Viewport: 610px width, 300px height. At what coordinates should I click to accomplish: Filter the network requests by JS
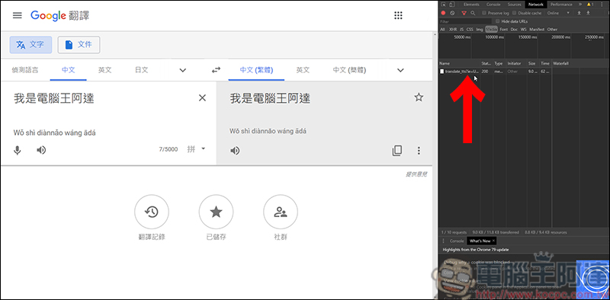pos(461,29)
